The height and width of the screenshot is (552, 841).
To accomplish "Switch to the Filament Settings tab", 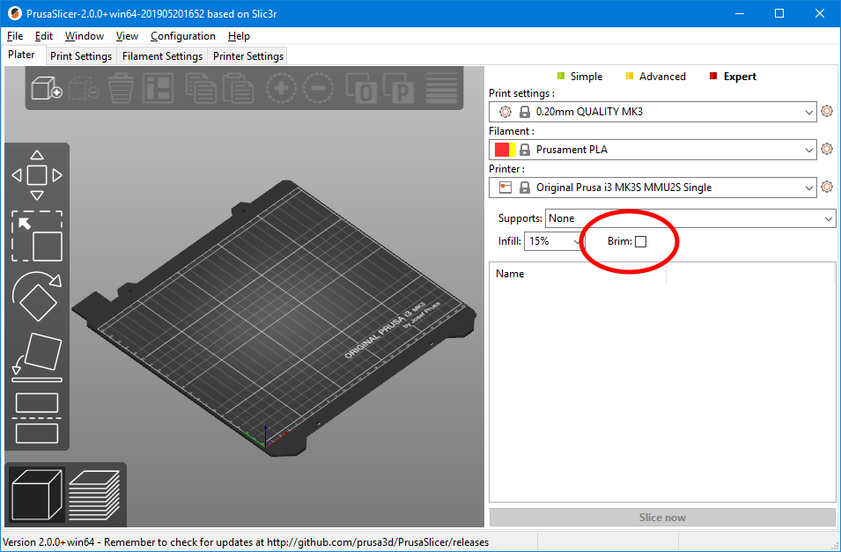I will pos(162,55).
